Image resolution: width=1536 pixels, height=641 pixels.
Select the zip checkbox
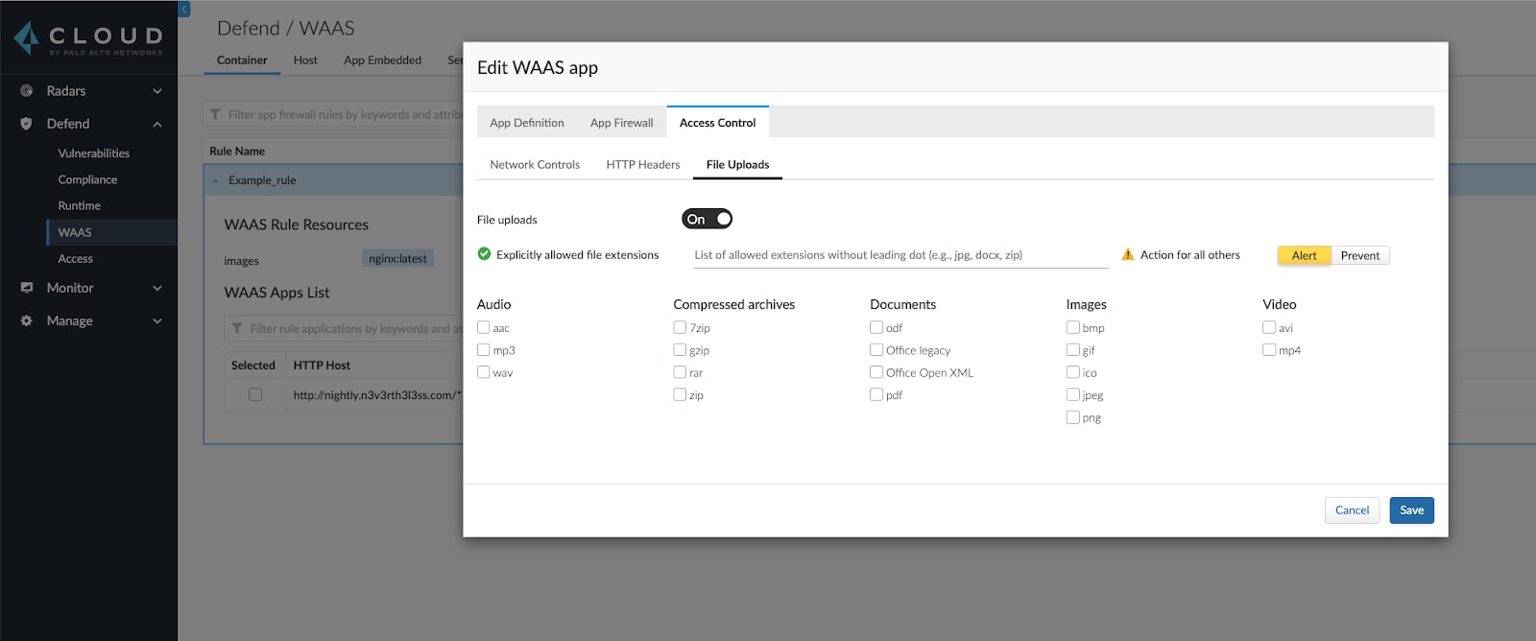[680, 394]
